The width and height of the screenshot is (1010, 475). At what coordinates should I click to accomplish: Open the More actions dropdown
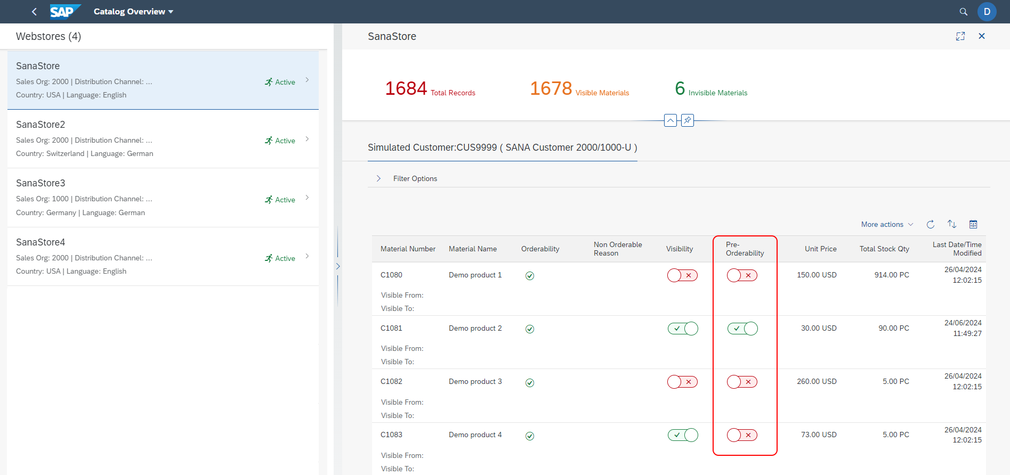pos(887,224)
